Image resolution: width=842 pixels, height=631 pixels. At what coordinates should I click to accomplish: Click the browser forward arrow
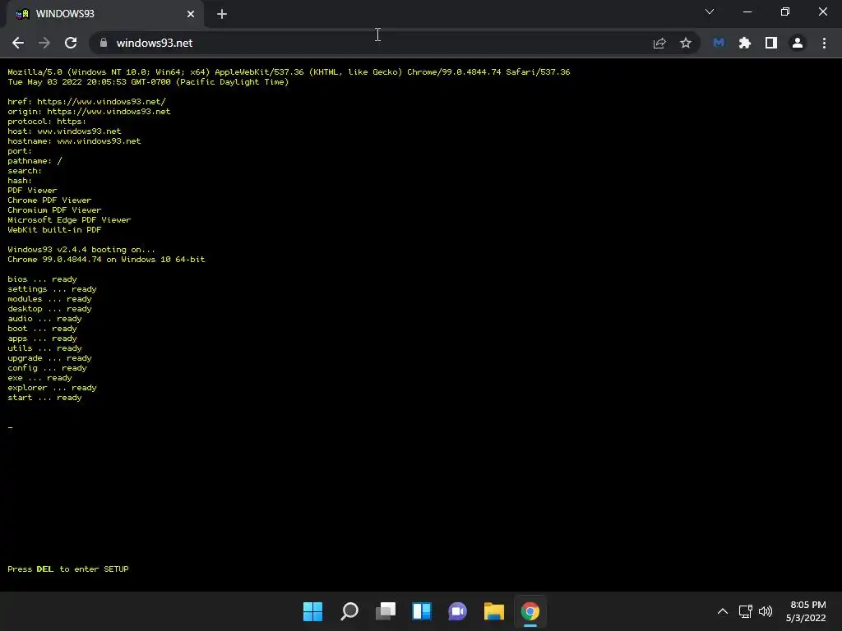pyautogui.click(x=44, y=43)
